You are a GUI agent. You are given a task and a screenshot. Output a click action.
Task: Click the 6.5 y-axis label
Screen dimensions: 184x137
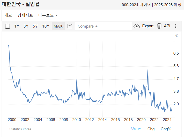176,53
